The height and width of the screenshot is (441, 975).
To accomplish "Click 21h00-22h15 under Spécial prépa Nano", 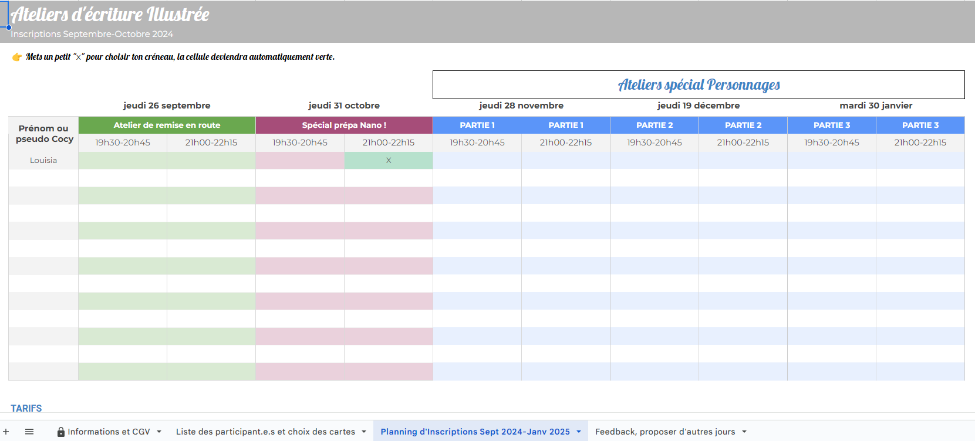I will (x=389, y=143).
